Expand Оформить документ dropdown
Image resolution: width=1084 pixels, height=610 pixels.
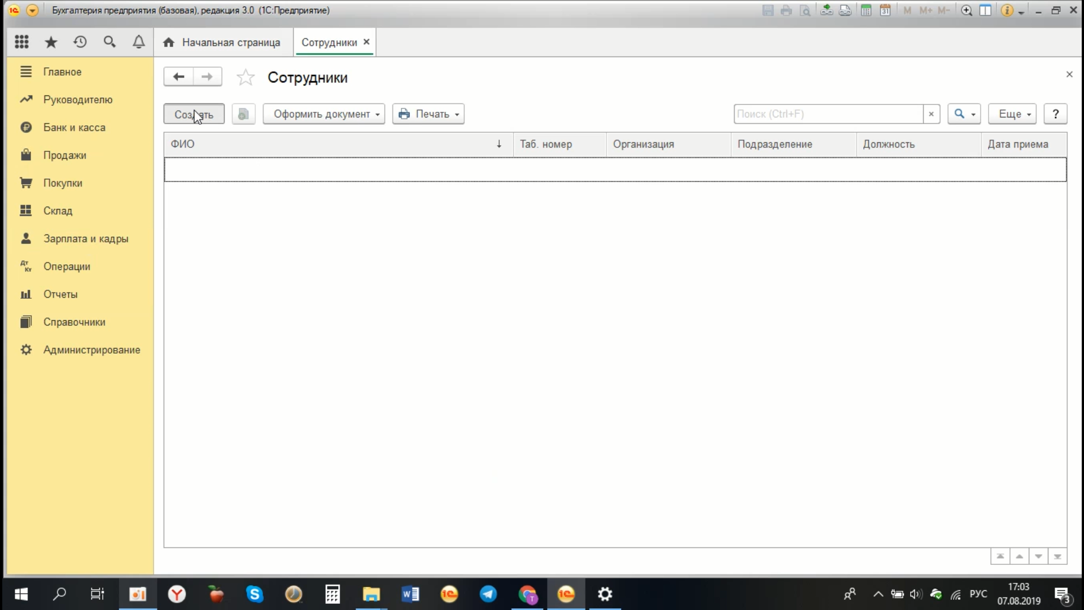(x=377, y=114)
